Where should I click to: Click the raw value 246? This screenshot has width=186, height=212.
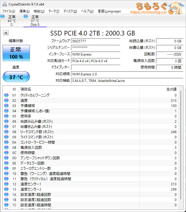coord(174,132)
